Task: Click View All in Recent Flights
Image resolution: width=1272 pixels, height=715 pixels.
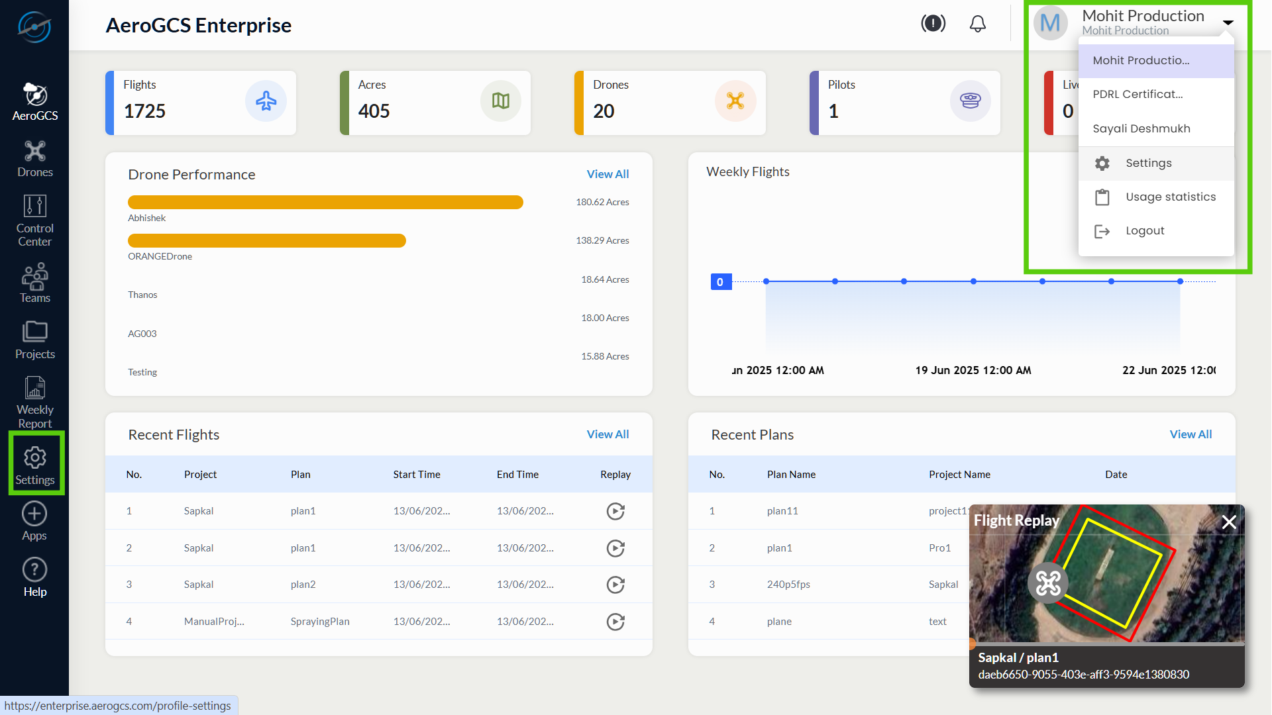Action: pos(608,434)
